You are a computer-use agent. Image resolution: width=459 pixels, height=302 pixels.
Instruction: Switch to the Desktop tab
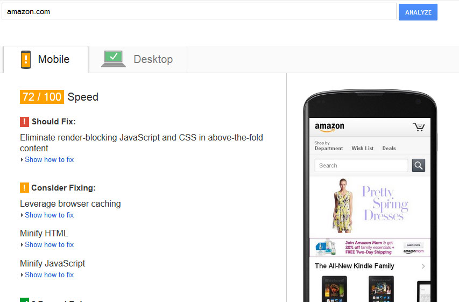click(138, 59)
